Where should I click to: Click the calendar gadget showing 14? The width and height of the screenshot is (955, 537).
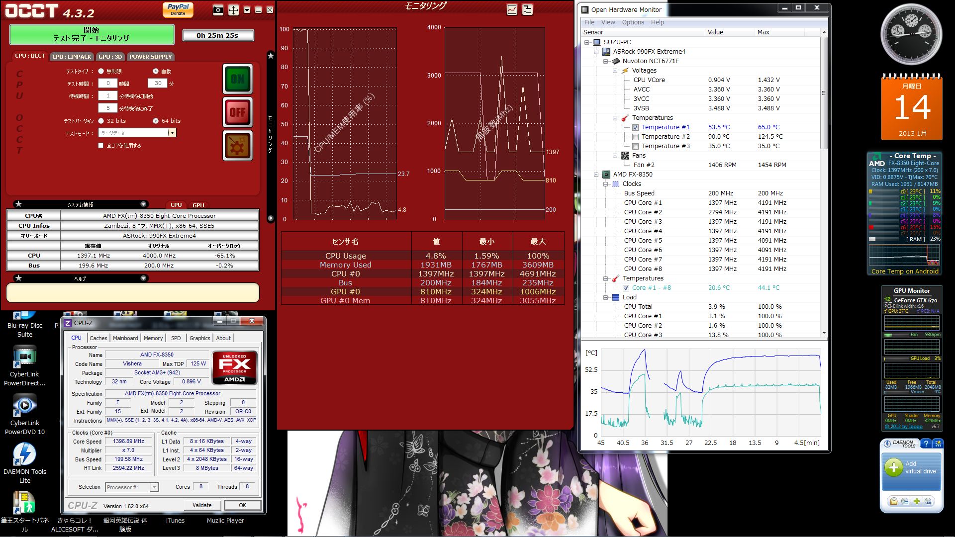(x=912, y=107)
